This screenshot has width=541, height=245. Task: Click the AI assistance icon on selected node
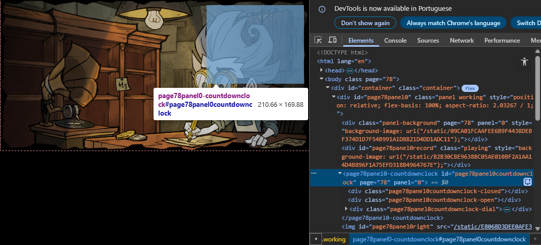[x=528, y=182]
